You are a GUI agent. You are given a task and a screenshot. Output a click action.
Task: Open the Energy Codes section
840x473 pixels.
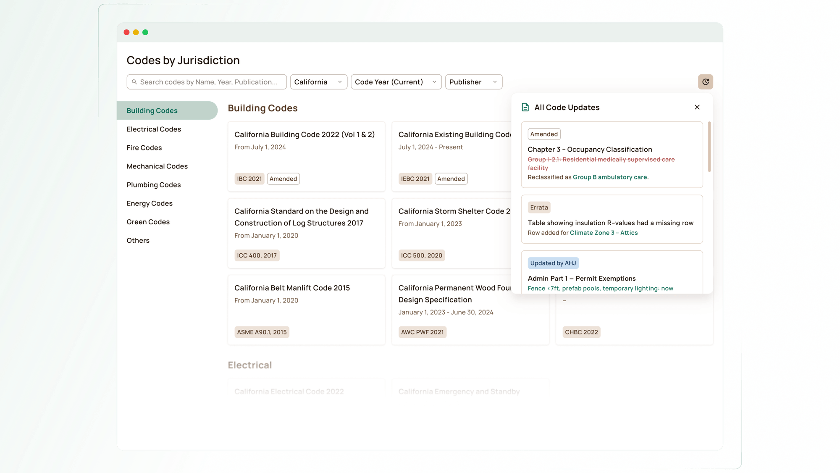click(x=150, y=203)
